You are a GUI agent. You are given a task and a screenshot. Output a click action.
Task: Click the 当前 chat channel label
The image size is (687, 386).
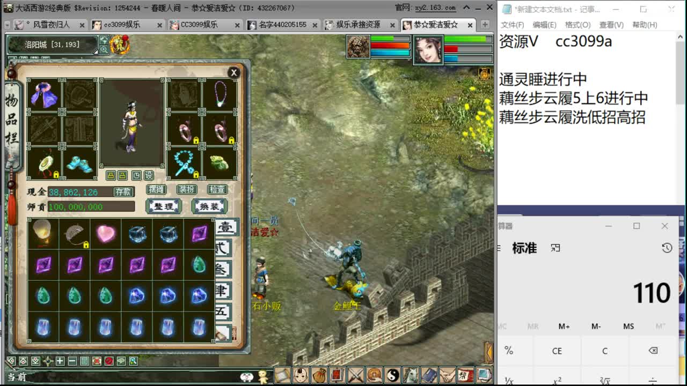point(17,377)
